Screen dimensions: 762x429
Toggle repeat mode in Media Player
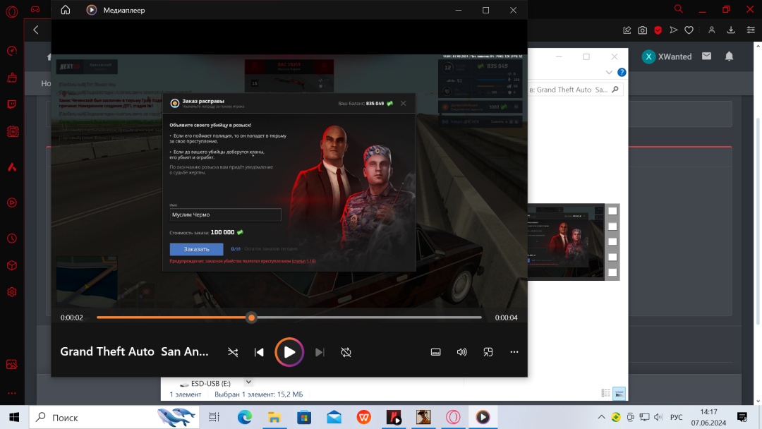point(346,352)
